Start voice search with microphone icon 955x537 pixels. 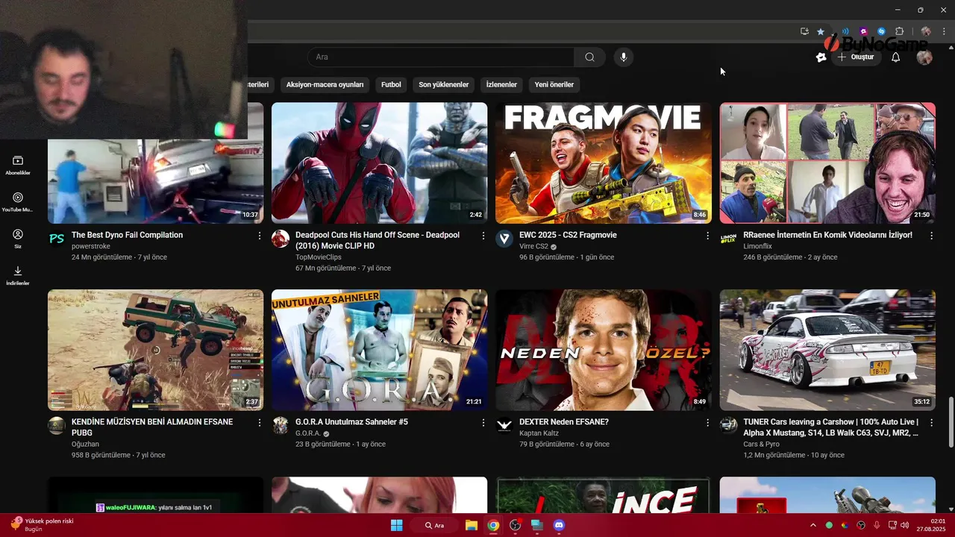[x=624, y=57]
